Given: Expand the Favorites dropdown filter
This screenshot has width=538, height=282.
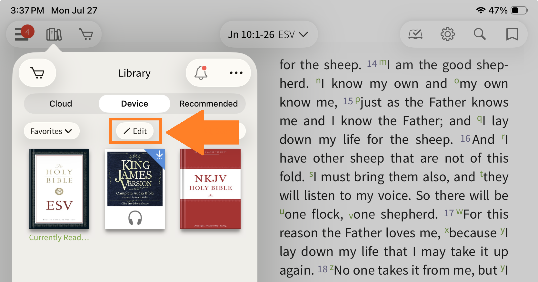Looking at the screenshot, I should click(52, 131).
